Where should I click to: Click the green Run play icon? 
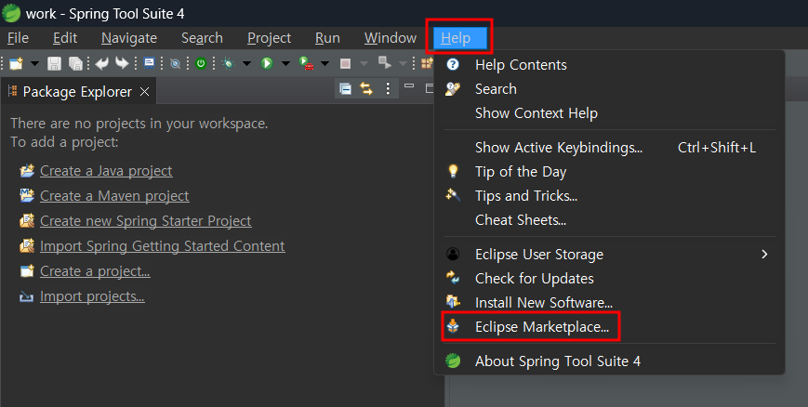pyautogui.click(x=267, y=63)
